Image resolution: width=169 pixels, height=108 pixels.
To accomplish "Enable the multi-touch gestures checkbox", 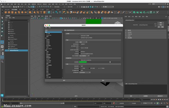I will (x=80, y=70).
